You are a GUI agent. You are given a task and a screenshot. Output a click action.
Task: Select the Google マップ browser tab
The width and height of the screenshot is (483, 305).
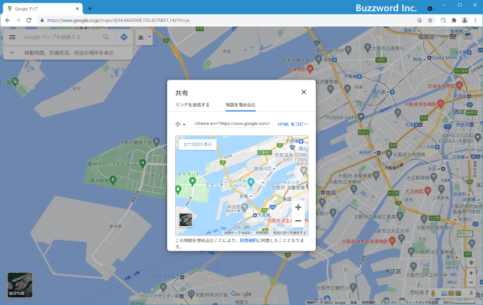click(x=42, y=9)
